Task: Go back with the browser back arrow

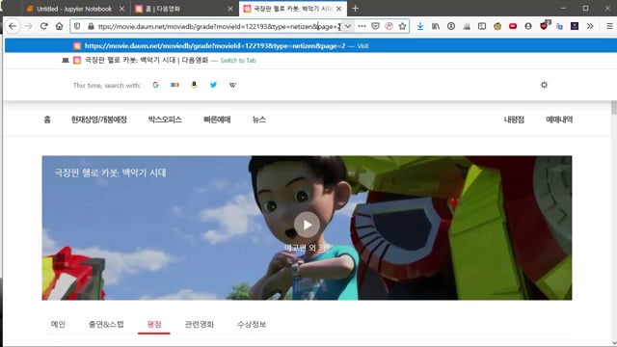Action: 13,26
